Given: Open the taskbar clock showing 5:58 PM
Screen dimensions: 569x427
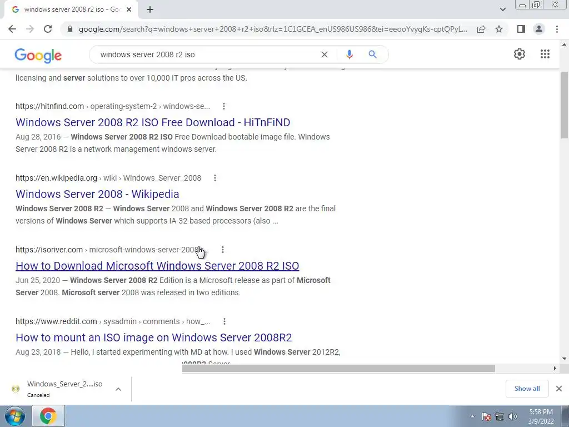Looking at the screenshot, I should click(x=541, y=416).
